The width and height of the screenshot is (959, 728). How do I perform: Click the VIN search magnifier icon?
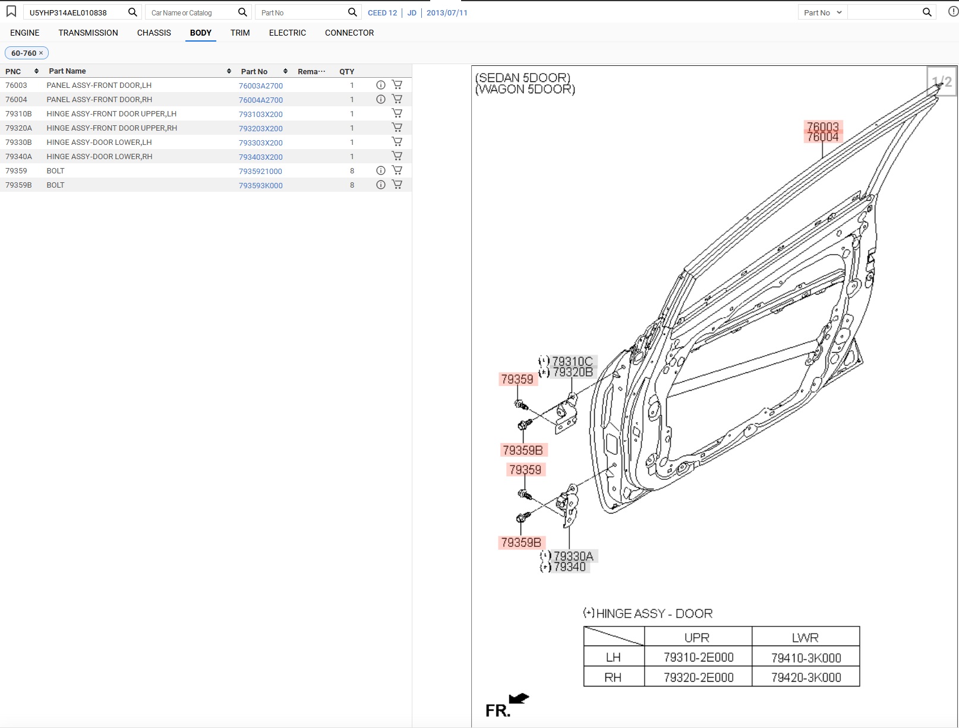133,12
